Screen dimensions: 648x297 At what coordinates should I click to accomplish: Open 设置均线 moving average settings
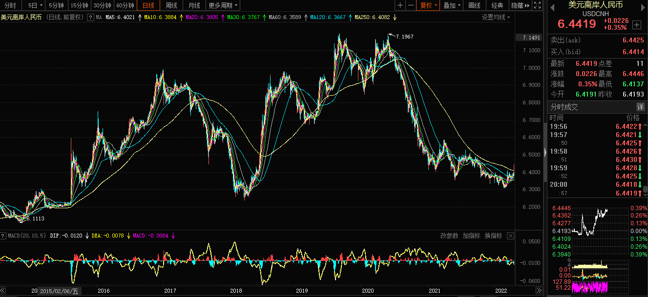(496, 17)
